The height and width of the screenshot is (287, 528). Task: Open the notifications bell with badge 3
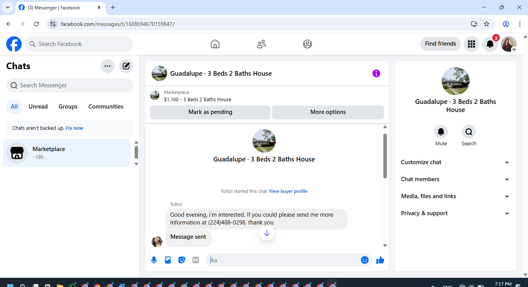(x=490, y=44)
